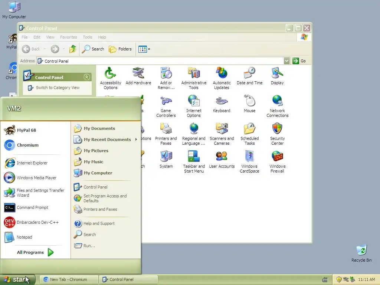Select the Security Center icon

click(x=278, y=134)
